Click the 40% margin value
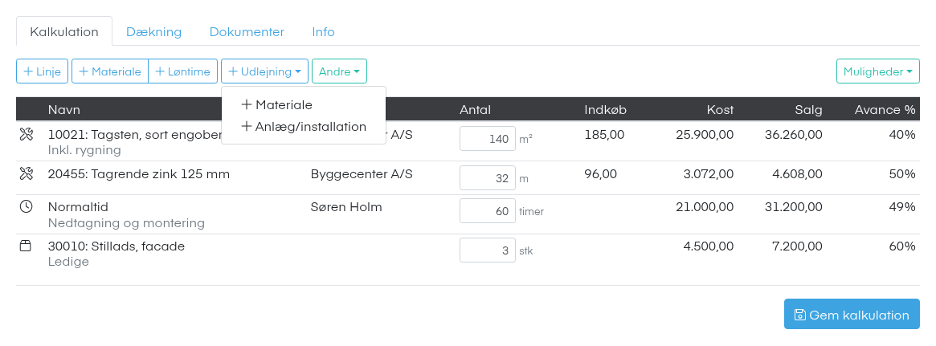Image resolution: width=936 pixels, height=346 pixels. 902,135
